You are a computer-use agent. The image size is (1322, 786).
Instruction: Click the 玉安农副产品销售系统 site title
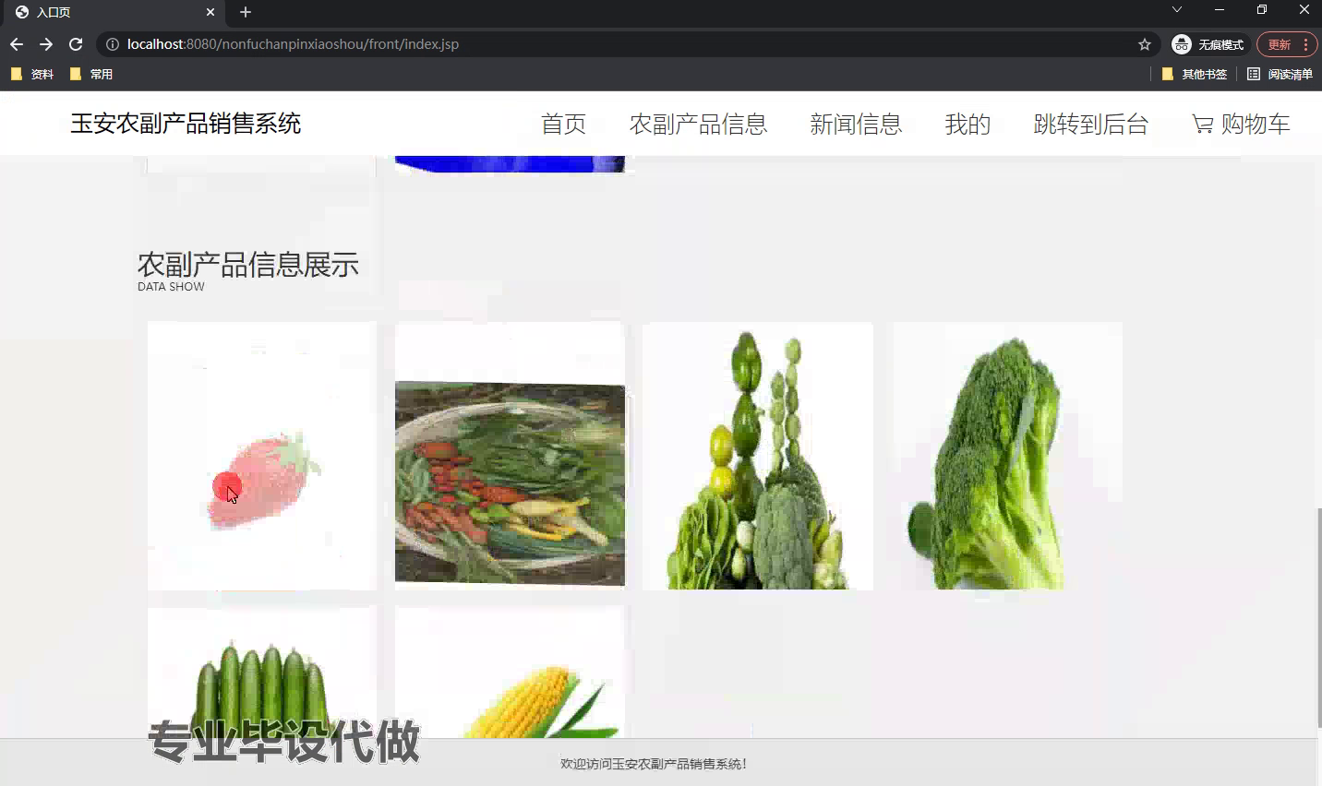[186, 124]
